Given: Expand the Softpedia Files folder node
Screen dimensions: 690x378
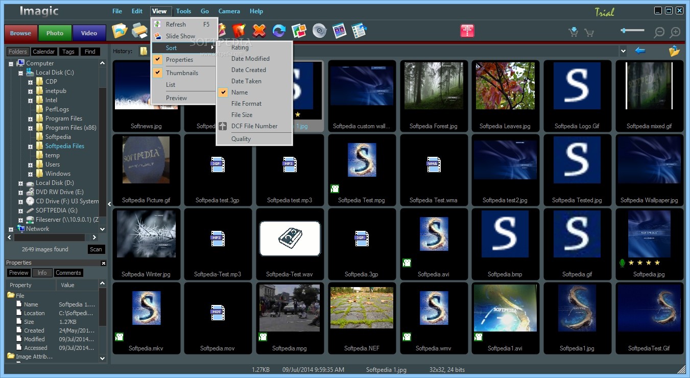Looking at the screenshot, I should coord(30,146).
